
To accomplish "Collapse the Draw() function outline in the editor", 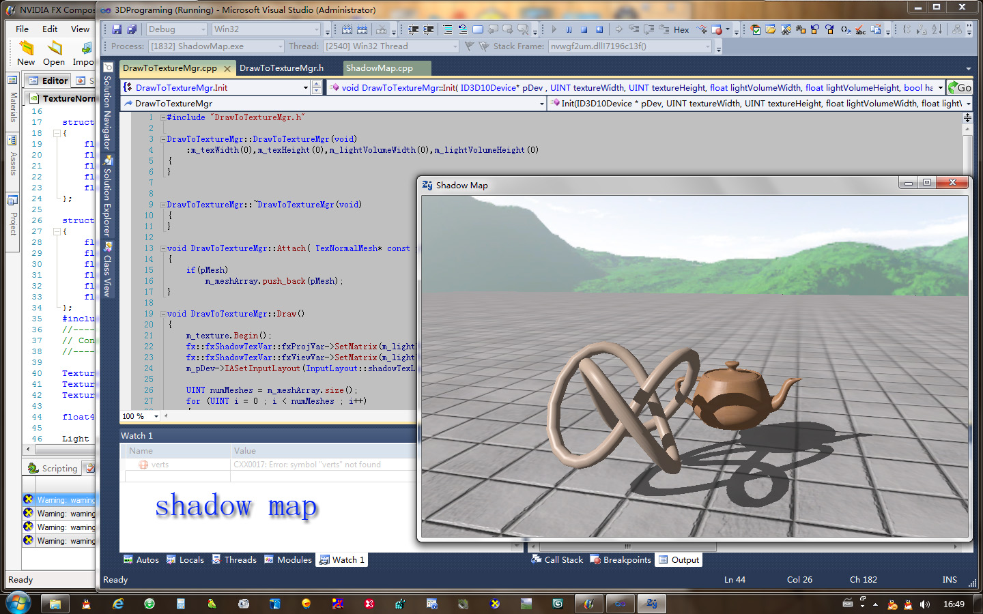I will (163, 314).
